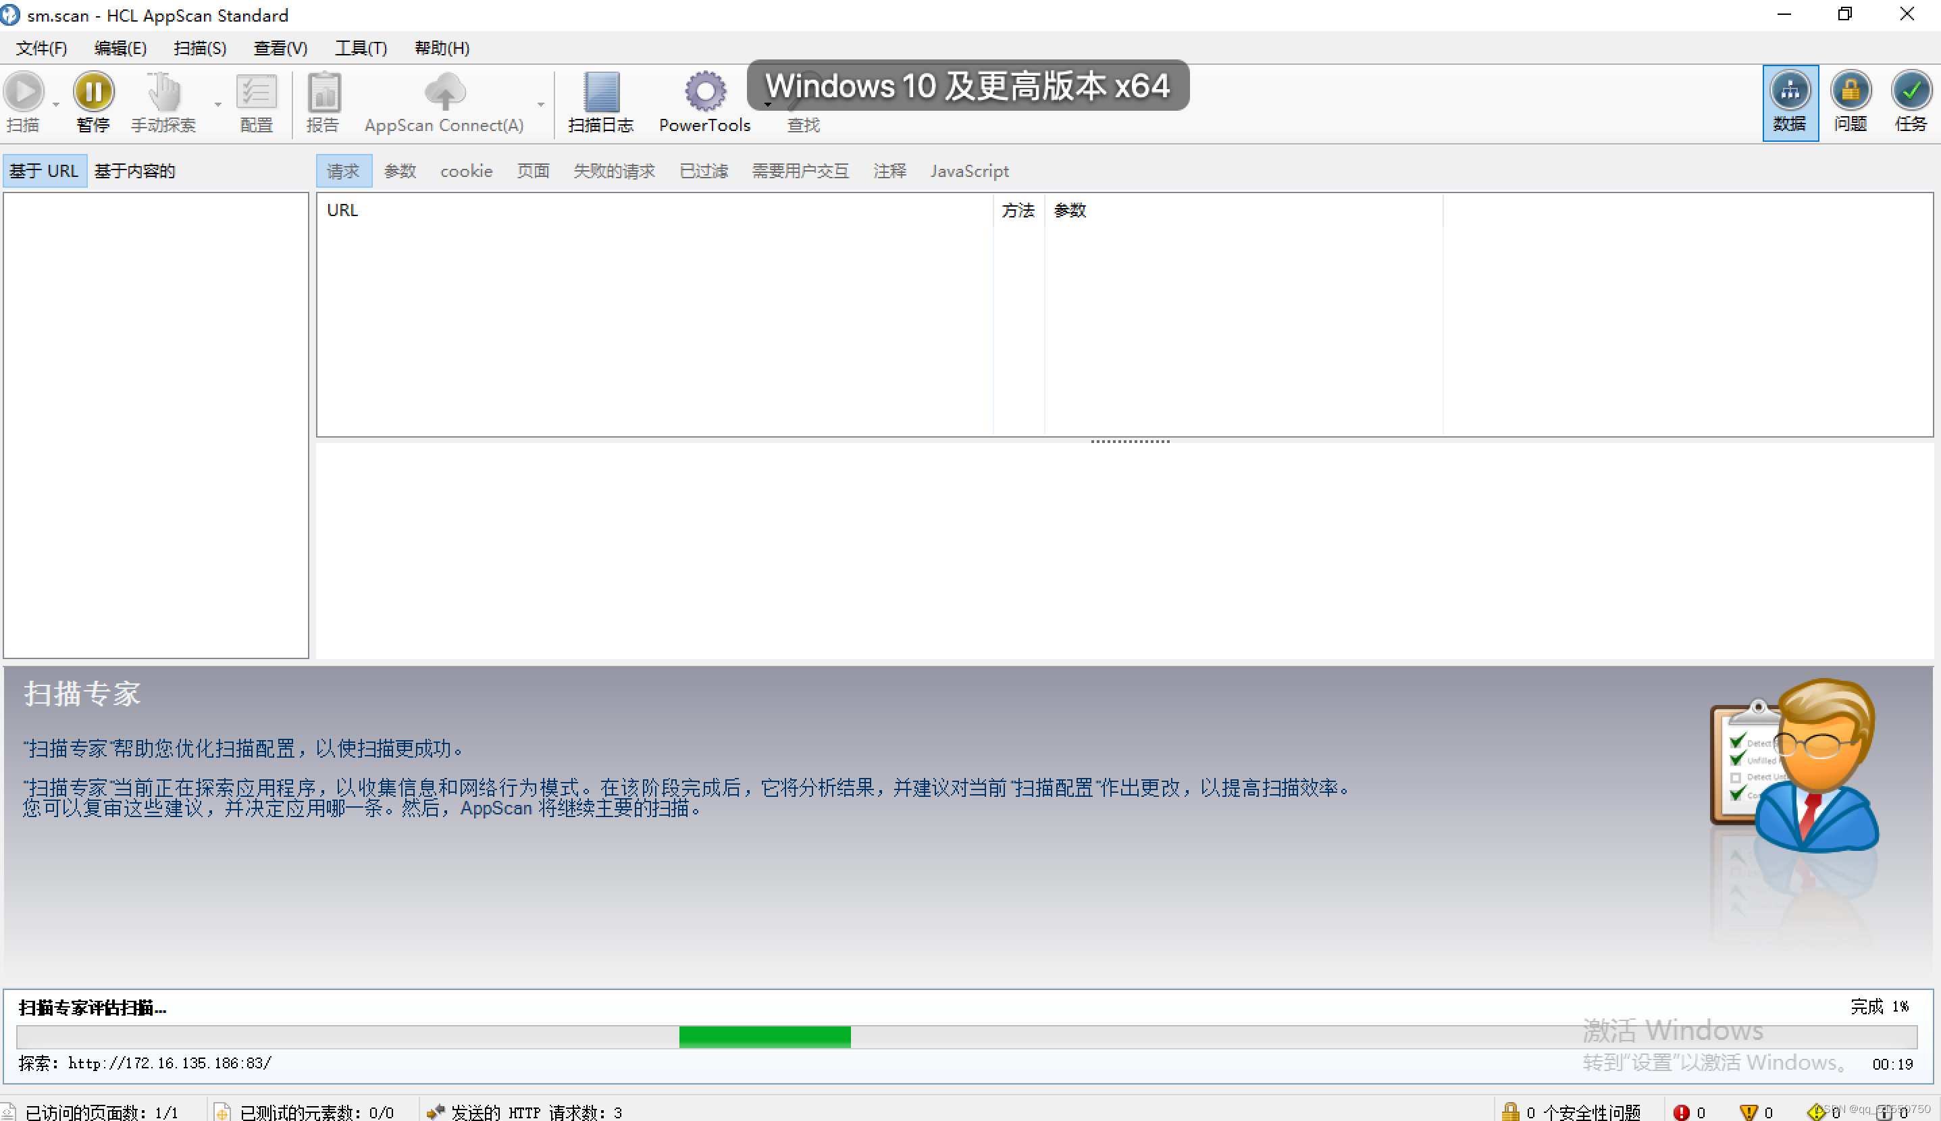The width and height of the screenshot is (1941, 1121).
Task: Click the HCL AppScan title bar icon
Action: (10, 15)
